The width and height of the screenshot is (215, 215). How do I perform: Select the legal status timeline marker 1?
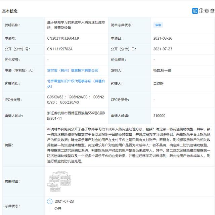tap(50, 202)
